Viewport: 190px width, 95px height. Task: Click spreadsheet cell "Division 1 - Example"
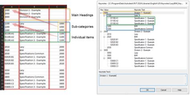coord(34,10)
